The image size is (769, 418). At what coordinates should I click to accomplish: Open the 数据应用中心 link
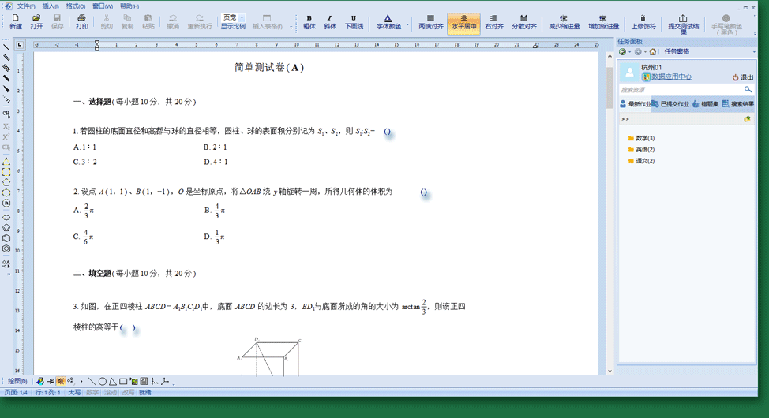point(670,77)
